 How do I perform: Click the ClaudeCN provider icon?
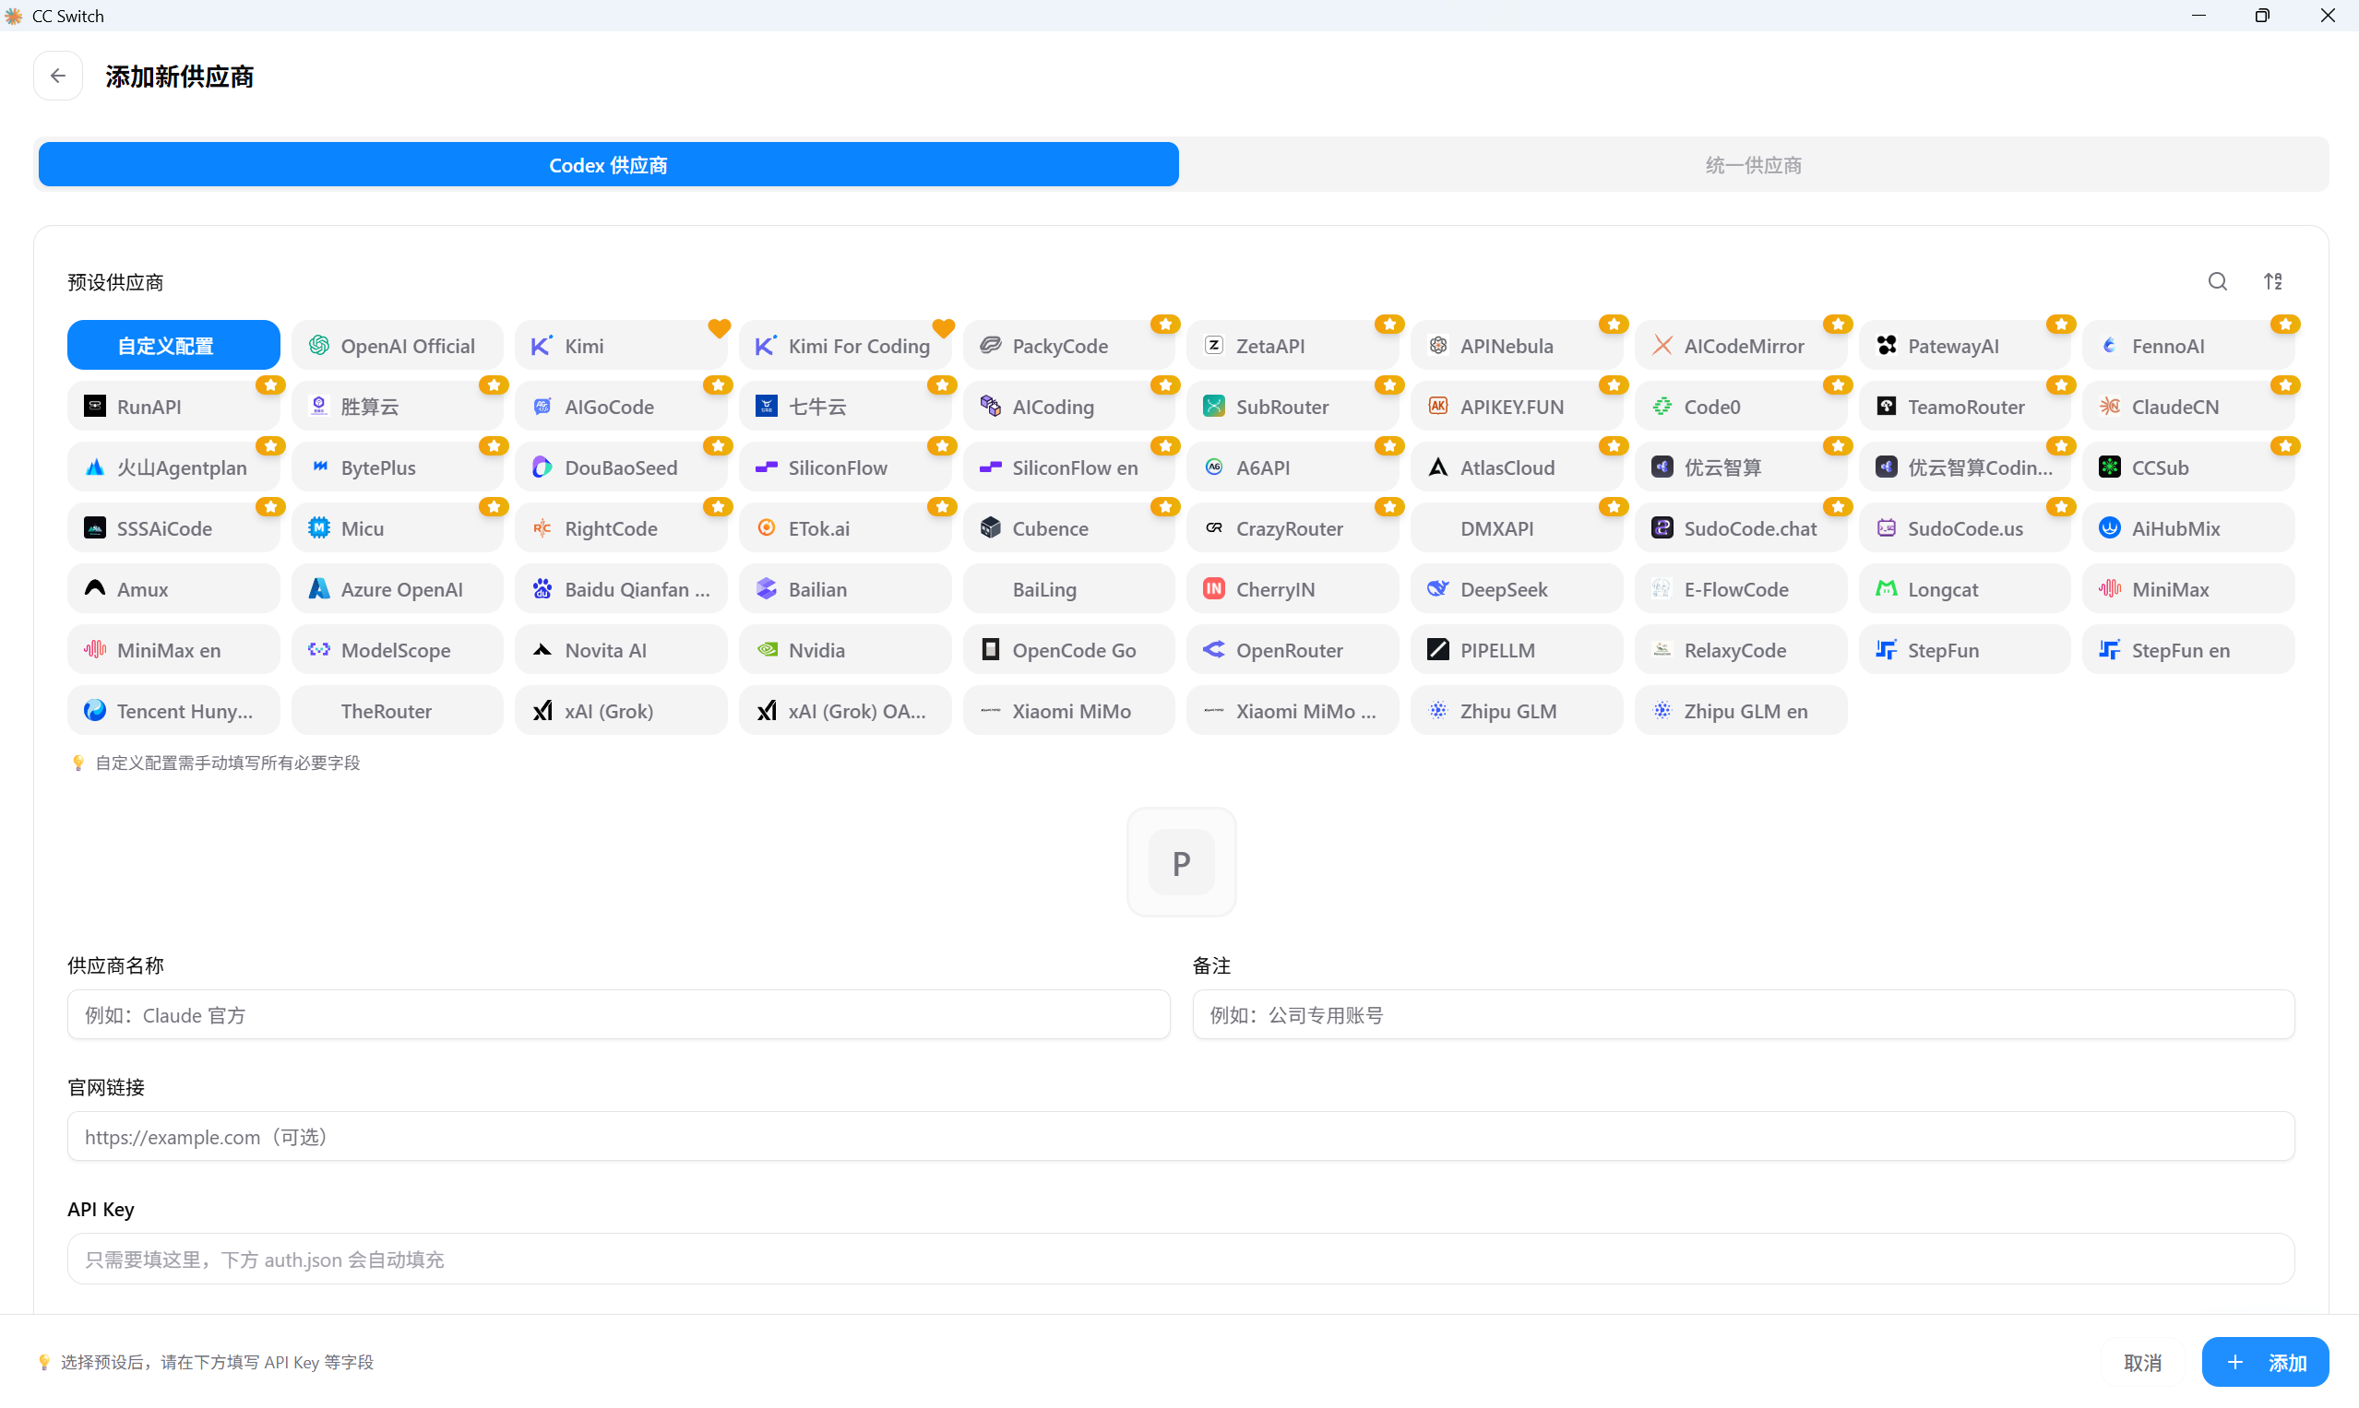pyautogui.click(x=2109, y=406)
